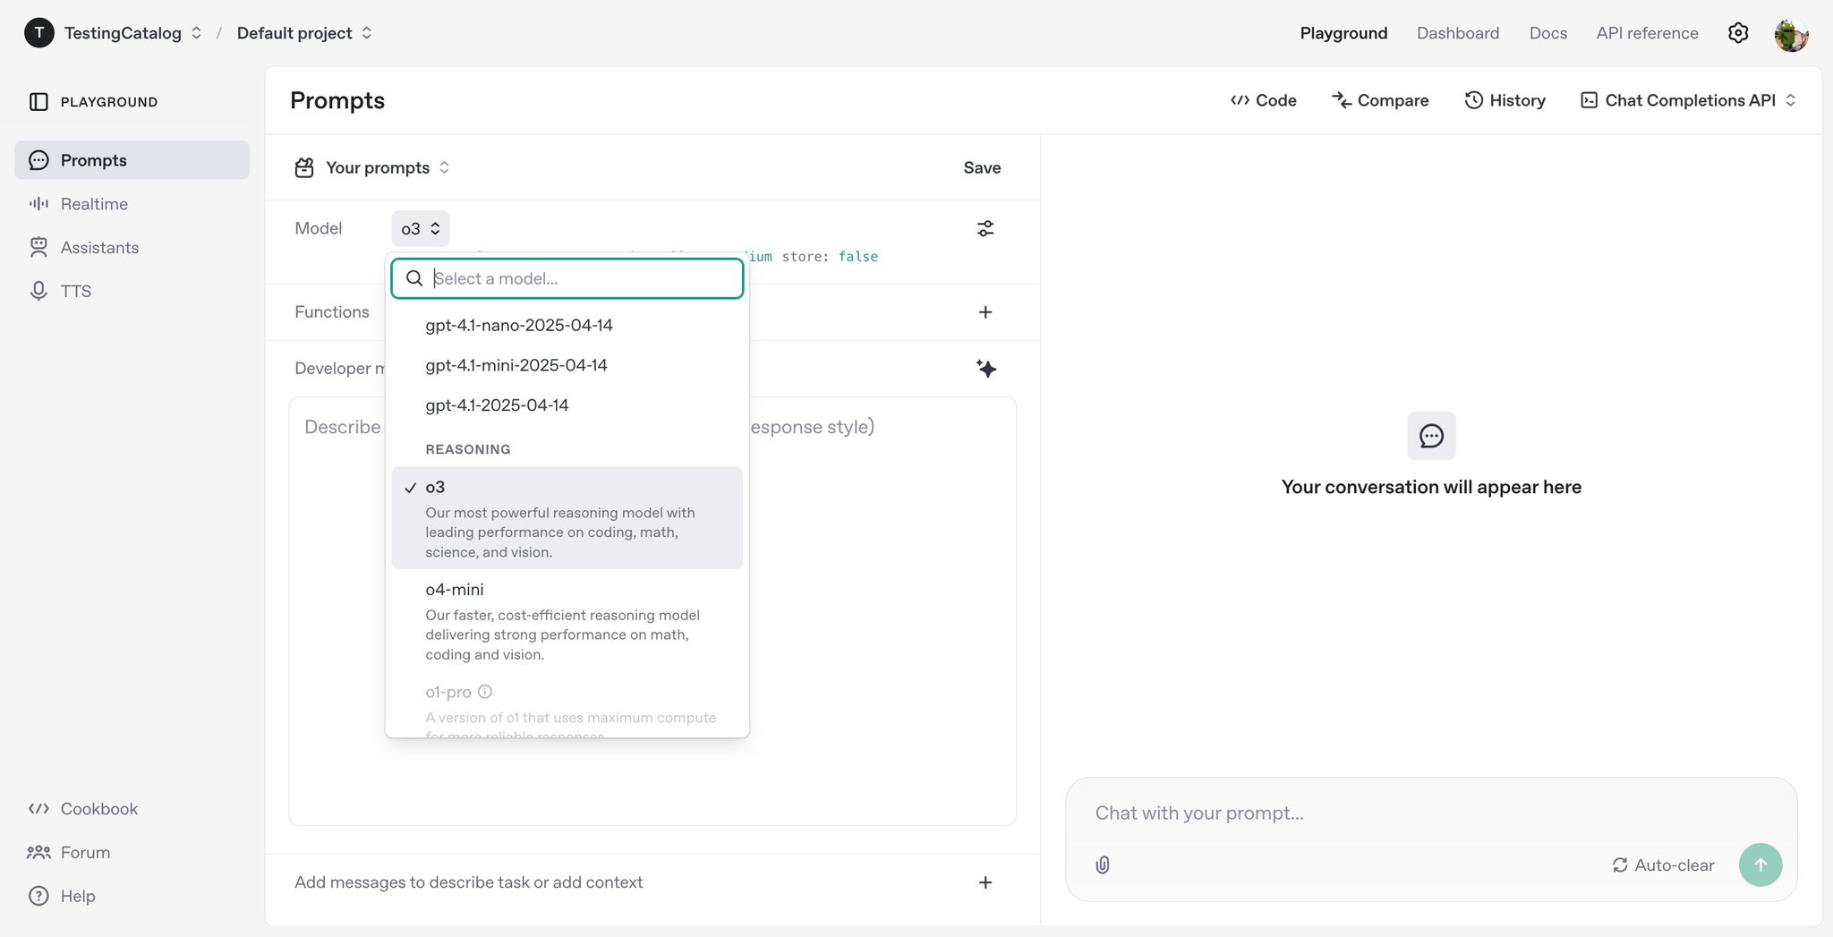Open the user profile avatar
The image size is (1833, 937).
[x=1792, y=34]
